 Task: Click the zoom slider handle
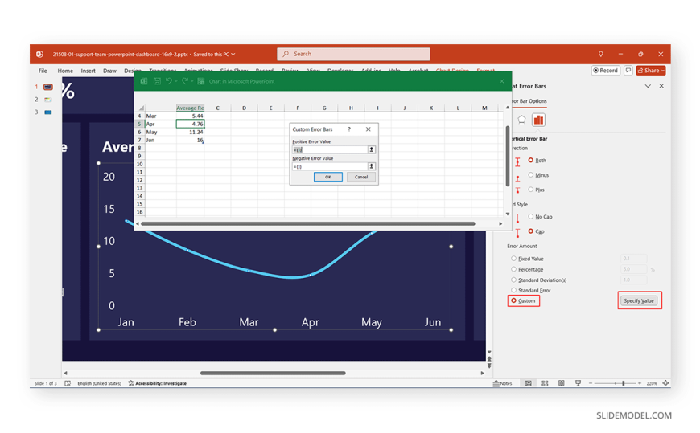click(624, 383)
